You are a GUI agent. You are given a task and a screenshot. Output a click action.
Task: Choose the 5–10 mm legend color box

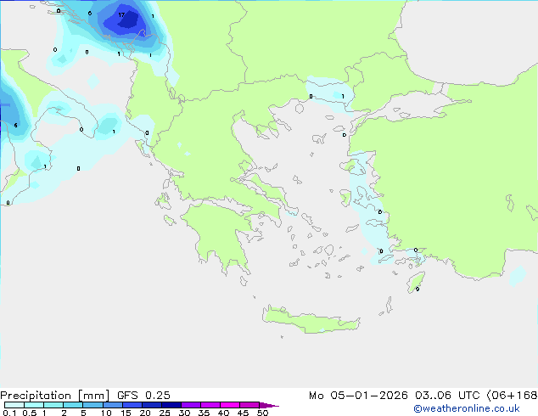92,405
